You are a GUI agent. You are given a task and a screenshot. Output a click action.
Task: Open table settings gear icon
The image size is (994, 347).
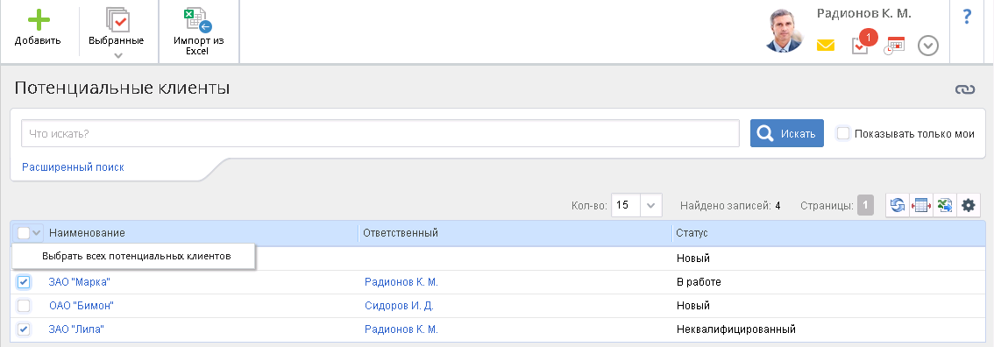968,205
